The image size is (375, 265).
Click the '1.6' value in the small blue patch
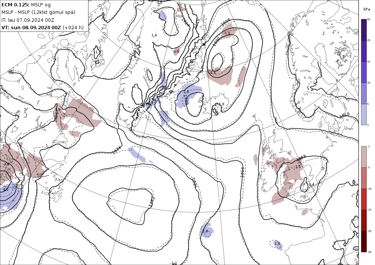click(x=277, y=244)
